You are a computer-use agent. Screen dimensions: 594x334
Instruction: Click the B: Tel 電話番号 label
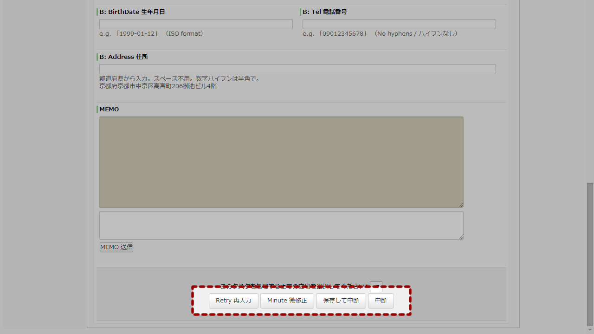325,12
